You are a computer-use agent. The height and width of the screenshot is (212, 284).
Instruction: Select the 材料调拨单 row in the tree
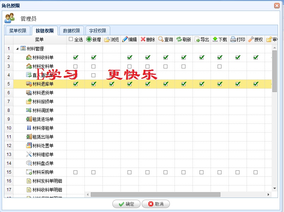[x=43, y=110]
